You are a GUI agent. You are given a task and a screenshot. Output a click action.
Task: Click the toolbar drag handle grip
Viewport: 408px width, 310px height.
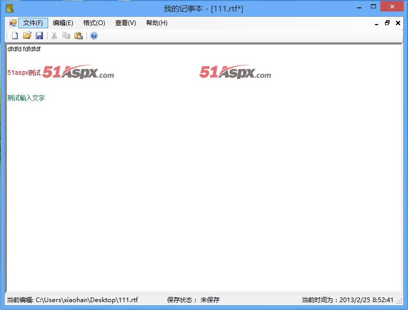coord(7,36)
